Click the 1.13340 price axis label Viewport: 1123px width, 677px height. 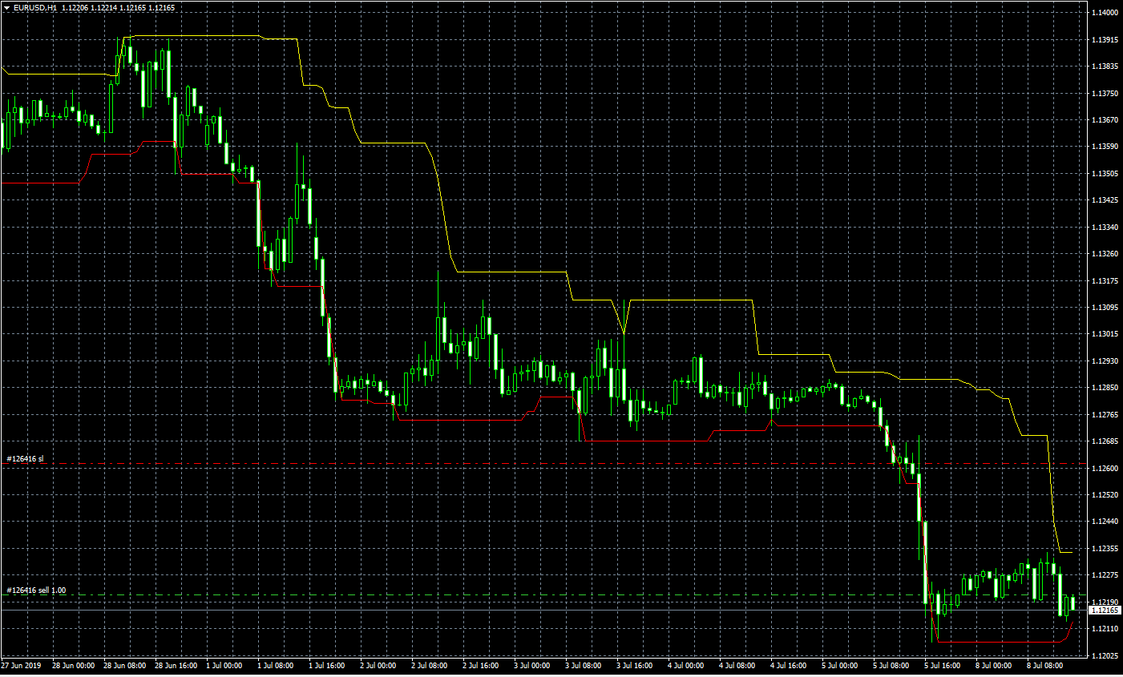tap(1105, 228)
